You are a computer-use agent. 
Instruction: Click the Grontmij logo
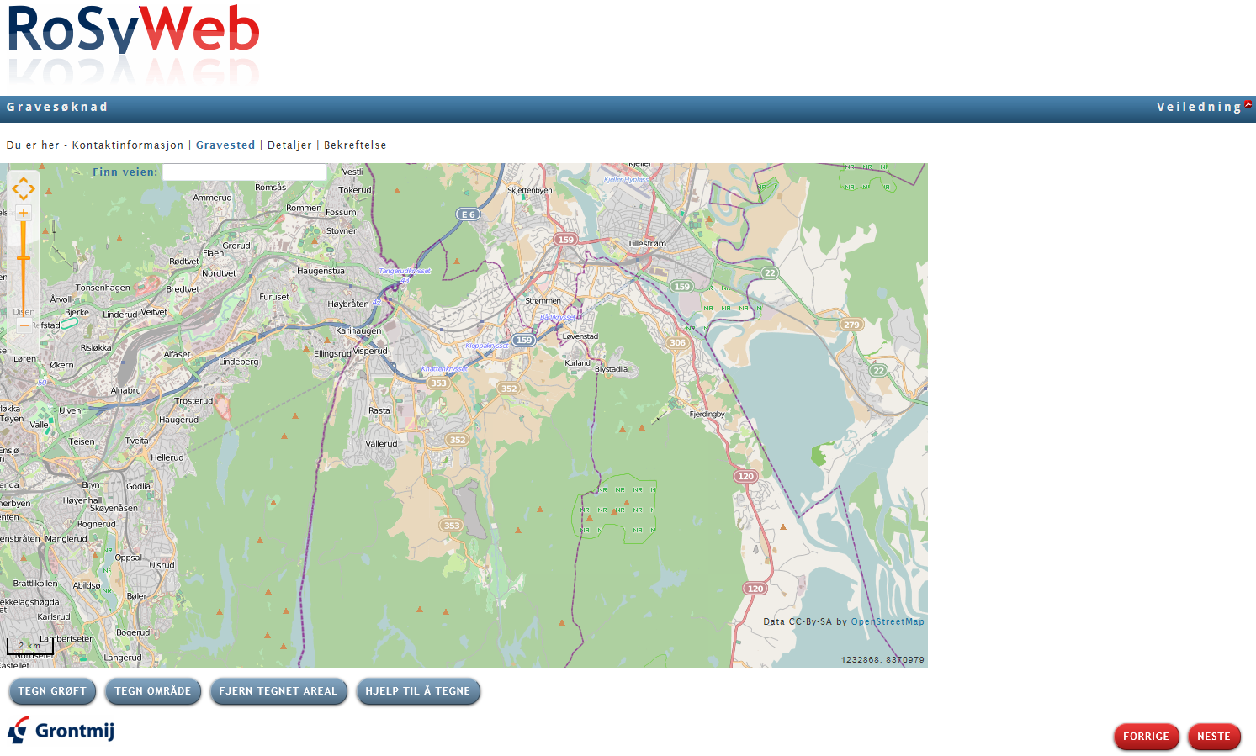(61, 730)
